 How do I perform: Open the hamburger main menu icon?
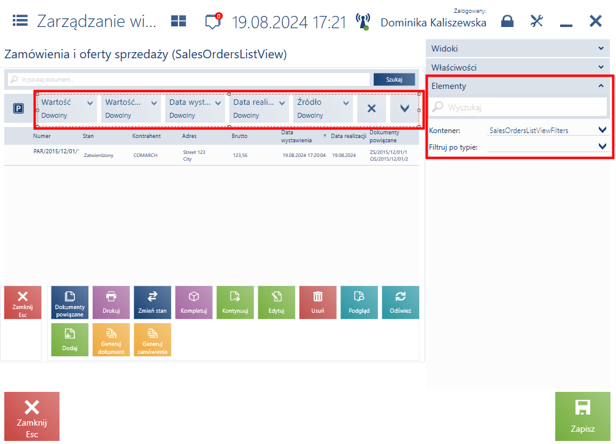pos(20,20)
